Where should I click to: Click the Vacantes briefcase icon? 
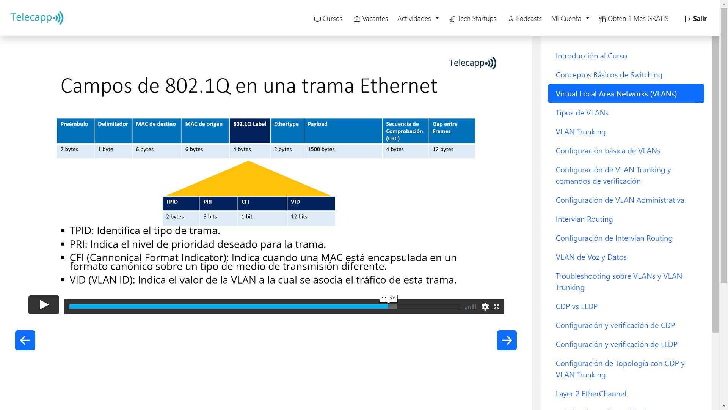coord(356,19)
